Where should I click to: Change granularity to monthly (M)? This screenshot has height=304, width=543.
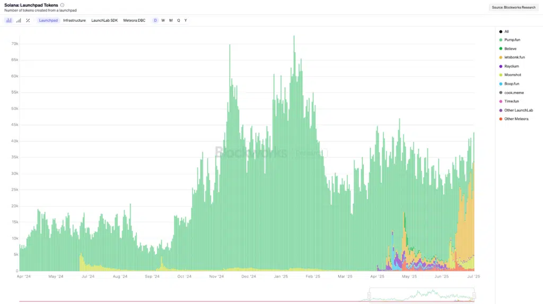pos(171,21)
